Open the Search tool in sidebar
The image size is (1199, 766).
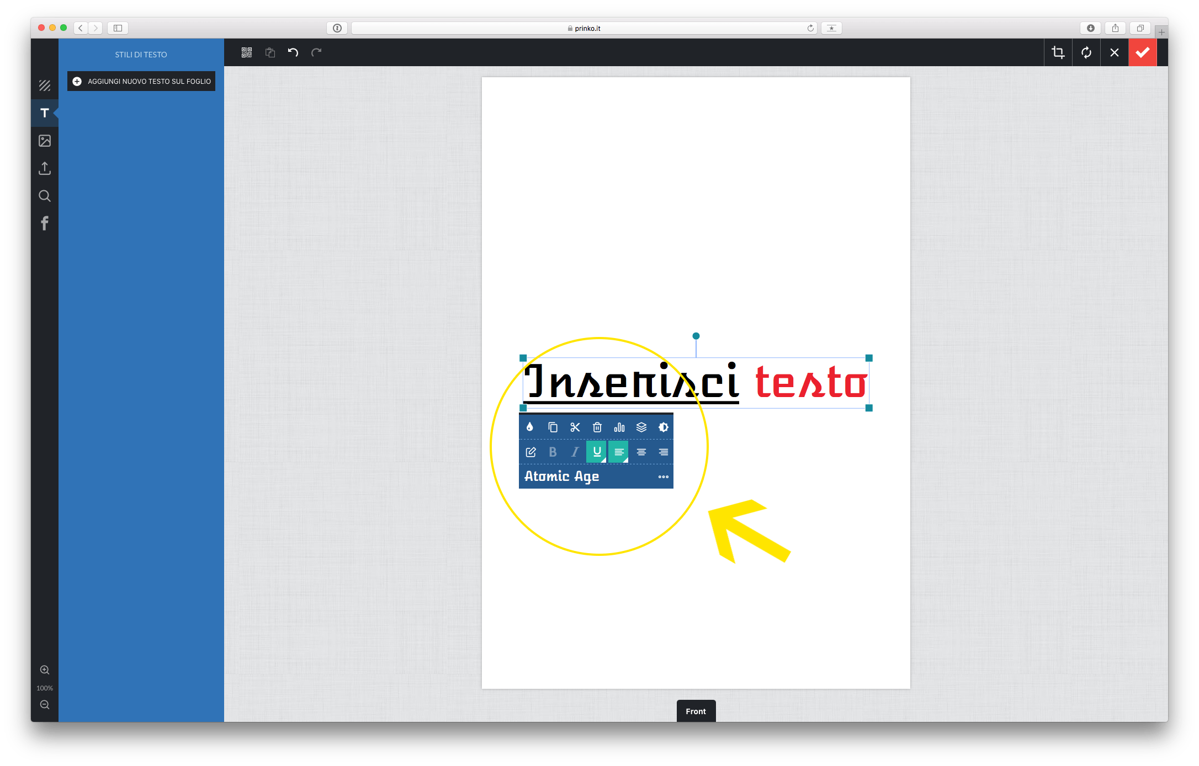pyautogui.click(x=45, y=196)
